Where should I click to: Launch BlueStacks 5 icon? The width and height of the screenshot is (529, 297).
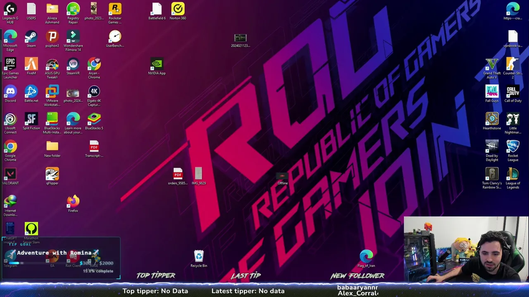point(94,121)
